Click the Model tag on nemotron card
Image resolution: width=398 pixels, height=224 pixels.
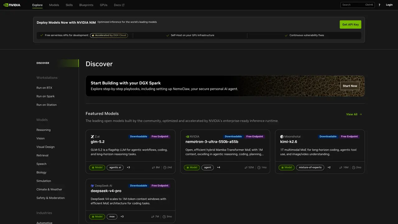192,167
